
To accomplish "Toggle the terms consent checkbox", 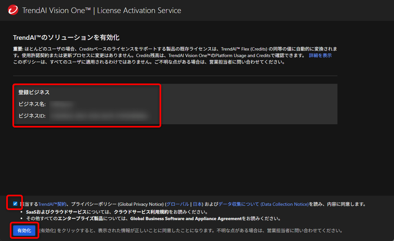I will pos(15,203).
